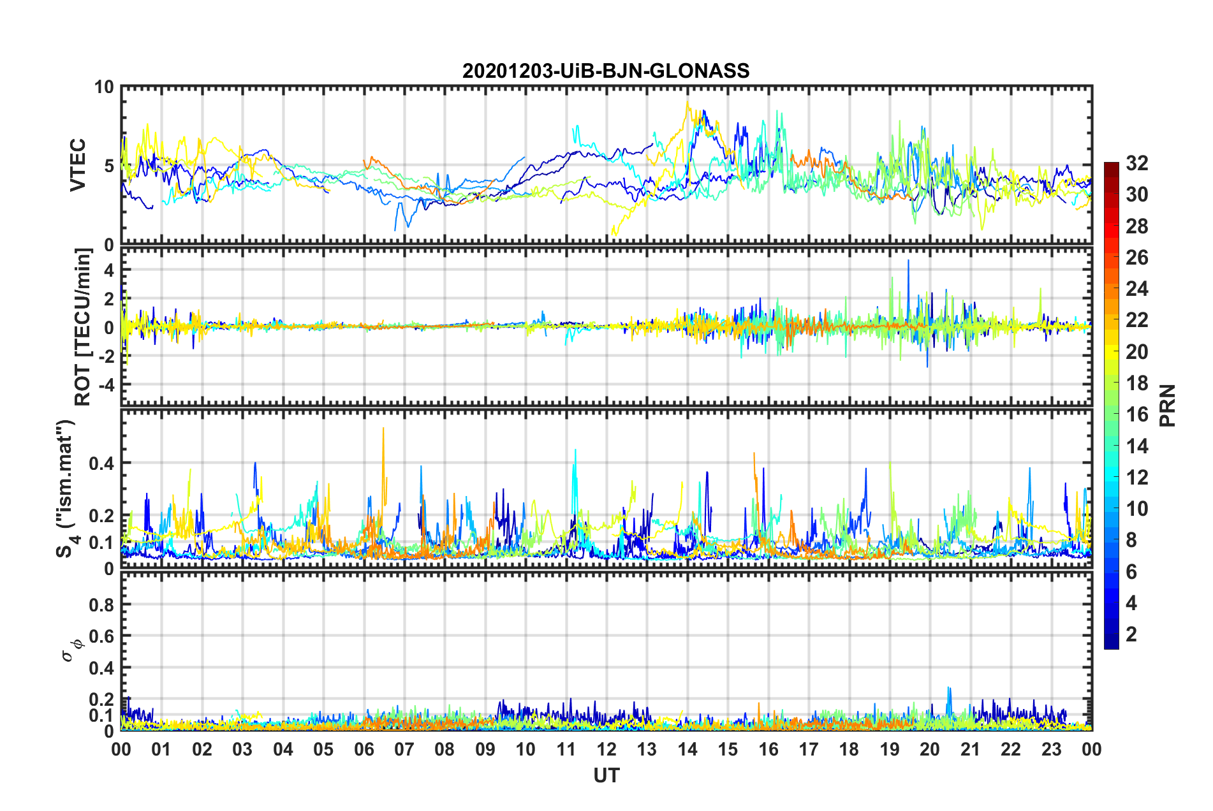Click the S4 ("ism.mat") axis label
Image resolution: width=1213 pixels, height=811 pixels.
click(x=66, y=488)
